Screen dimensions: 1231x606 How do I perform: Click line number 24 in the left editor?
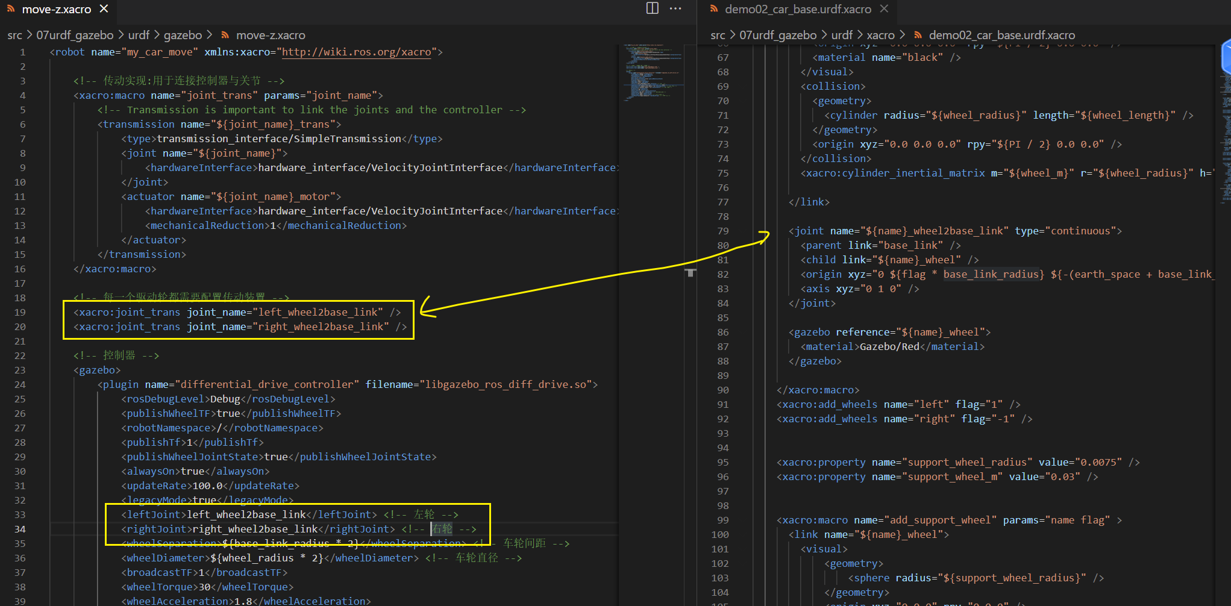click(20, 384)
